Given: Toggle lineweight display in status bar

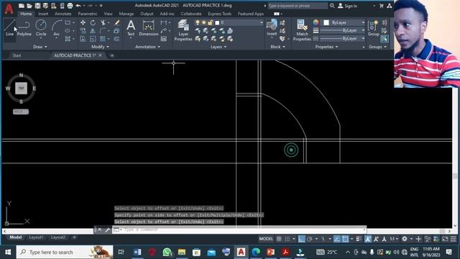Looking at the screenshot, I should (x=359, y=239).
